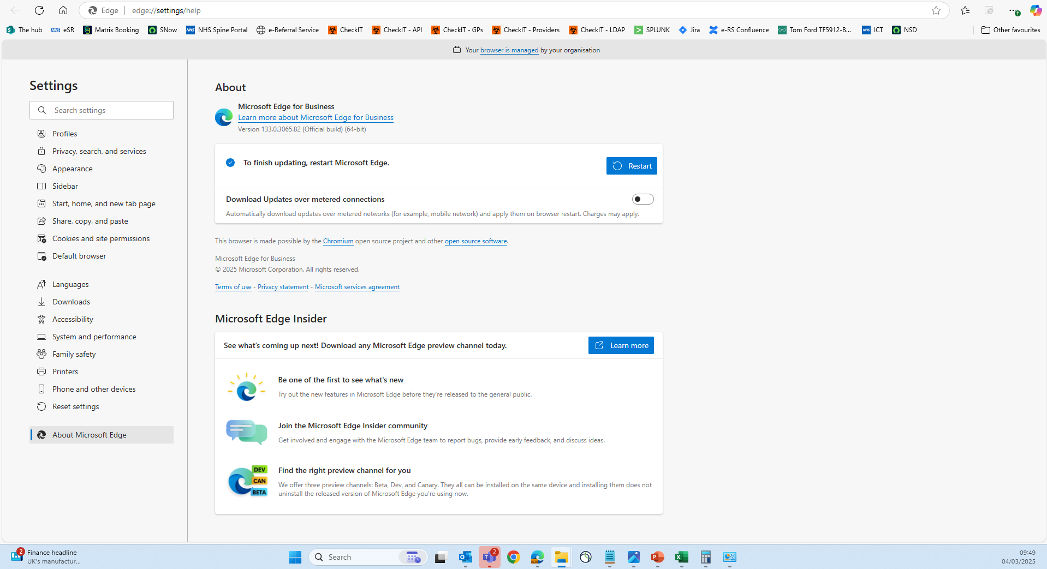This screenshot has height=569, width=1047.
Task: Open Outlook from the taskbar
Action: [x=465, y=557]
